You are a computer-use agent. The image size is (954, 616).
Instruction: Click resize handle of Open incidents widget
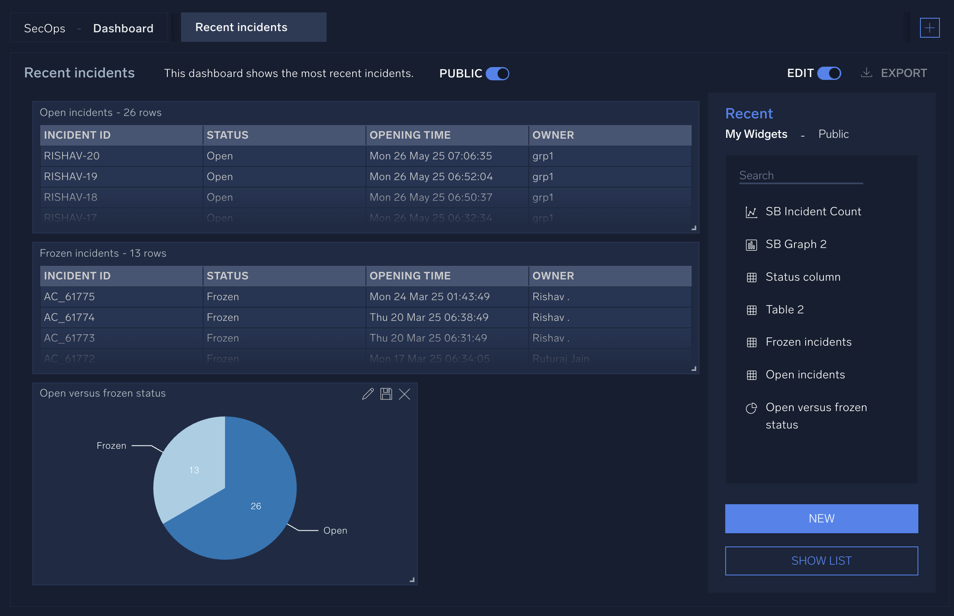(x=694, y=228)
